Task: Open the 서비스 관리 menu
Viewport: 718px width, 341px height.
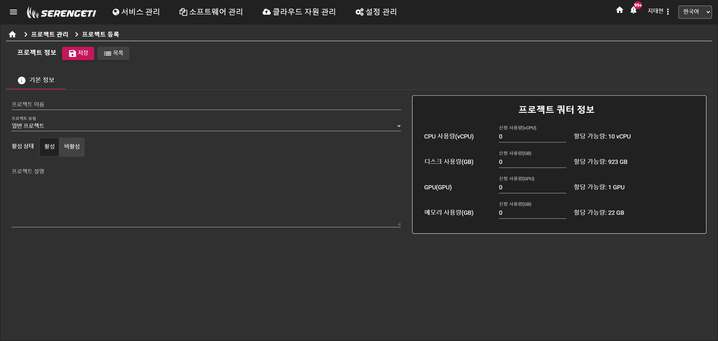Action: pos(136,12)
